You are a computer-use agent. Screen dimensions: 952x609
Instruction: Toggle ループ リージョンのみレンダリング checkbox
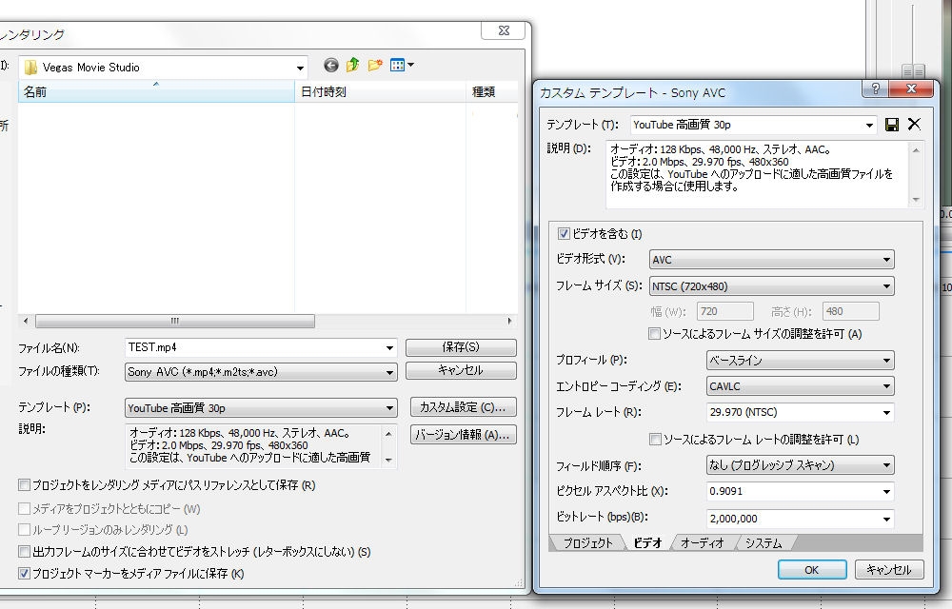pyautogui.click(x=24, y=529)
